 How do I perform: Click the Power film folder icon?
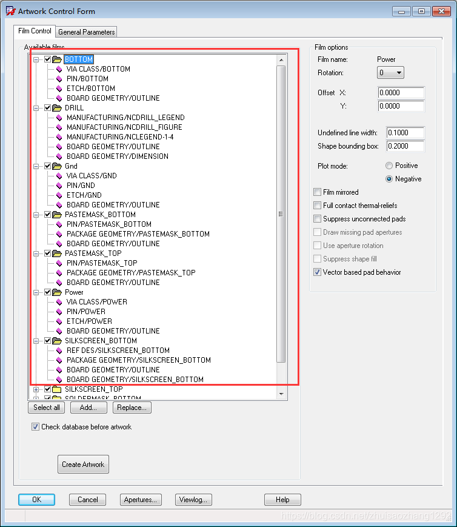(x=57, y=292)
